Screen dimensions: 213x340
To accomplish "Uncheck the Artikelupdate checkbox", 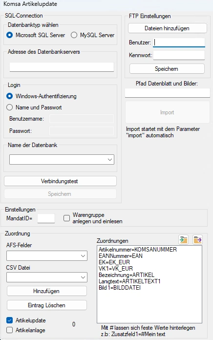I will pyautogui.click(x=10, y=320).
